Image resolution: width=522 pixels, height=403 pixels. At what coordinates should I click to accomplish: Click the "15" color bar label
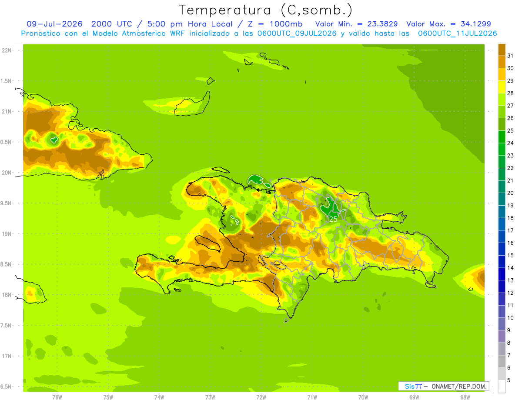tap(511, 256)
